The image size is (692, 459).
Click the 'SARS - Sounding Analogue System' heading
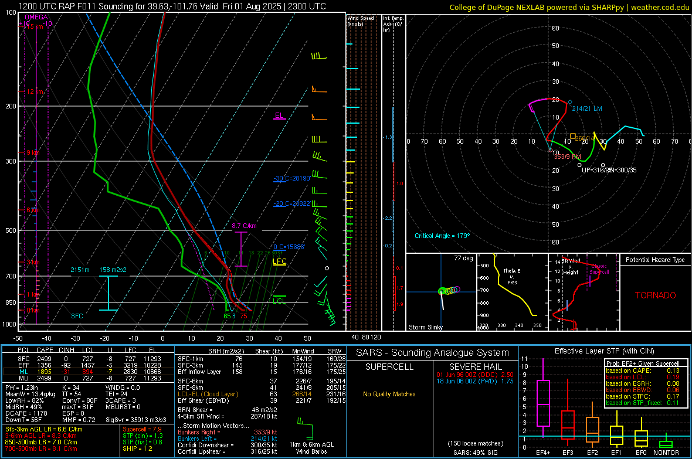point(433,353)
